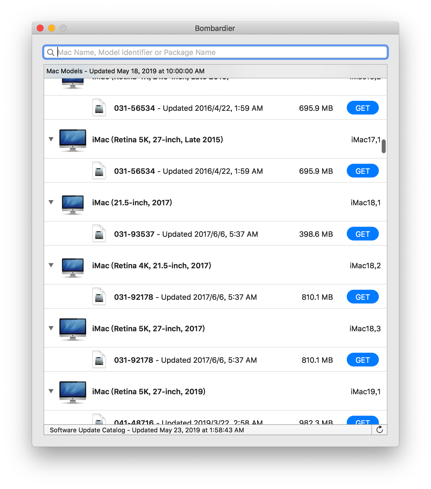
Task: Select iMac (Retina 5K, 27-inch, 2019) title
Action: pyautogui.click(x=149, y=392)
